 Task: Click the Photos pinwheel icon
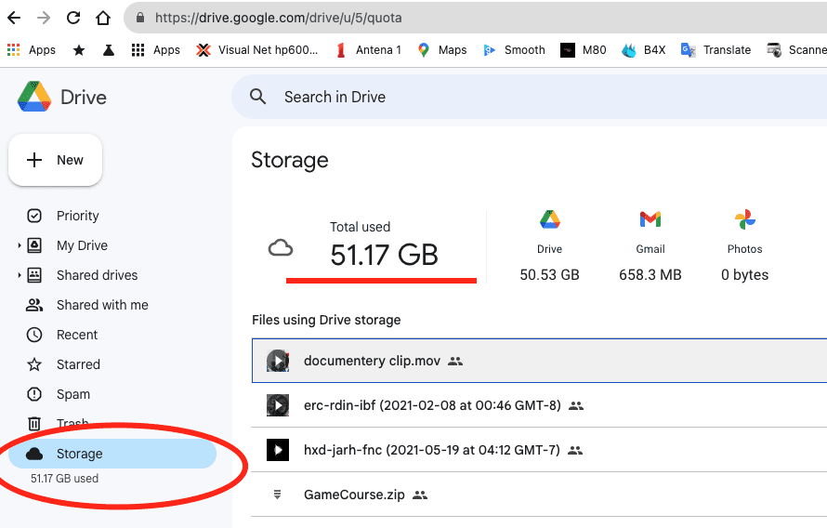[x=744, y=218]
